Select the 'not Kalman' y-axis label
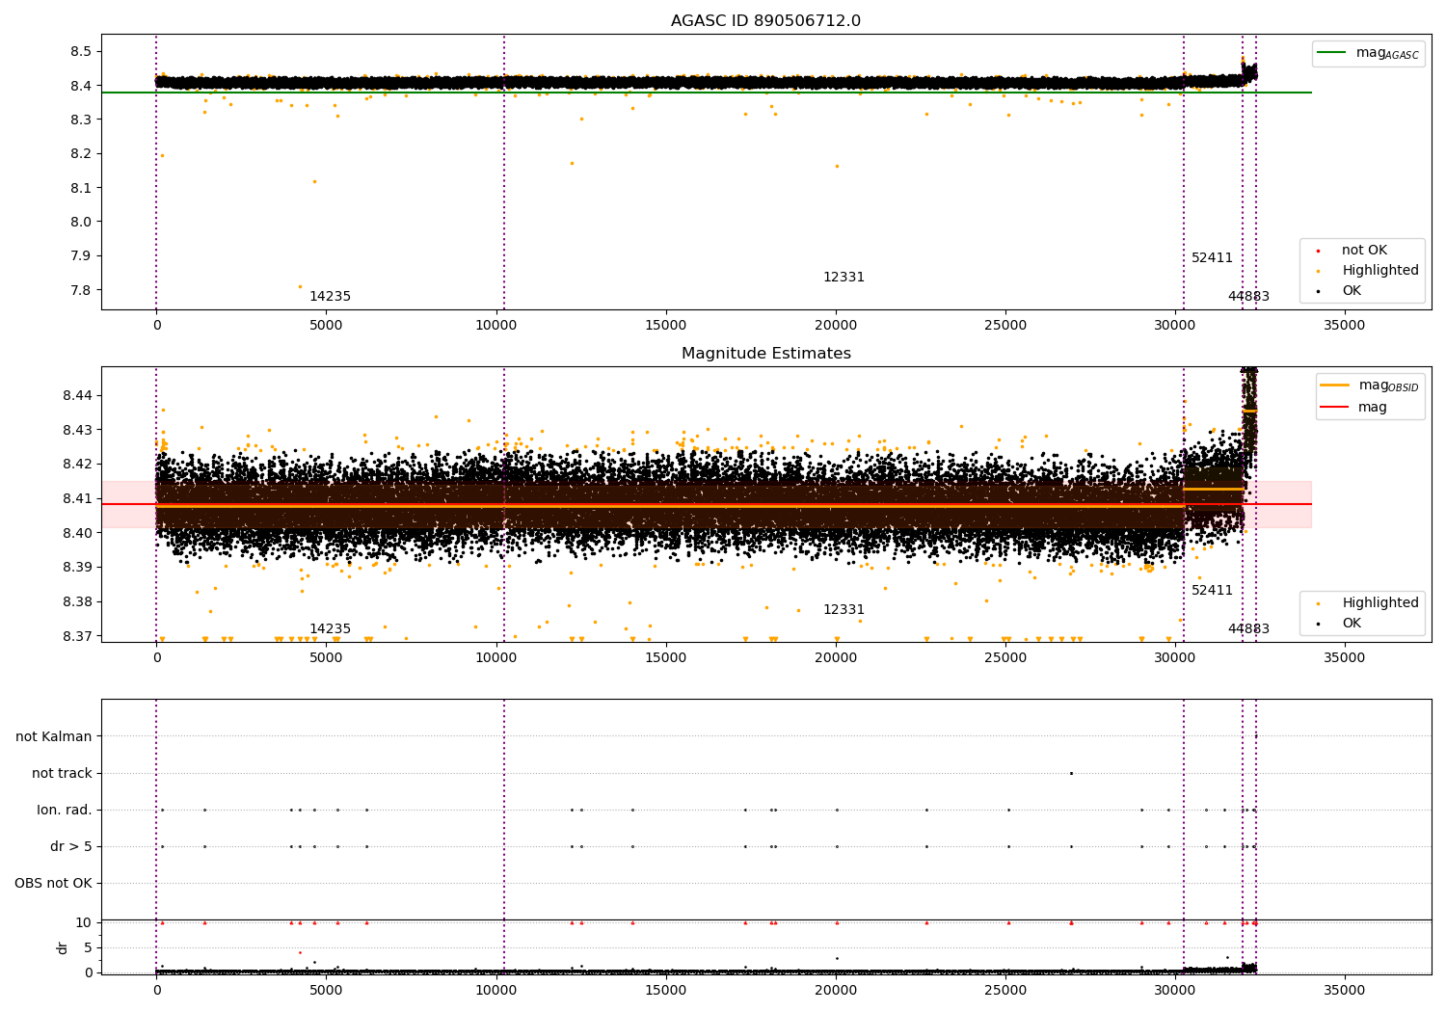Viewport: 1446px width, 1012px height. coord(54,737)
